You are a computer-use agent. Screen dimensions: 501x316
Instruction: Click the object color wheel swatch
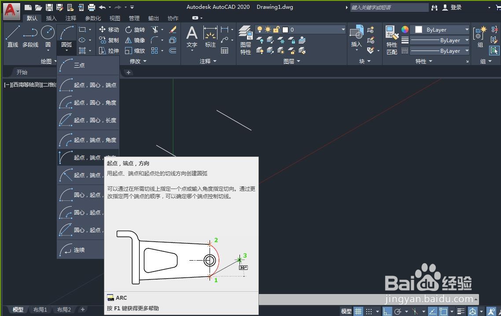(x=405, y=29)
